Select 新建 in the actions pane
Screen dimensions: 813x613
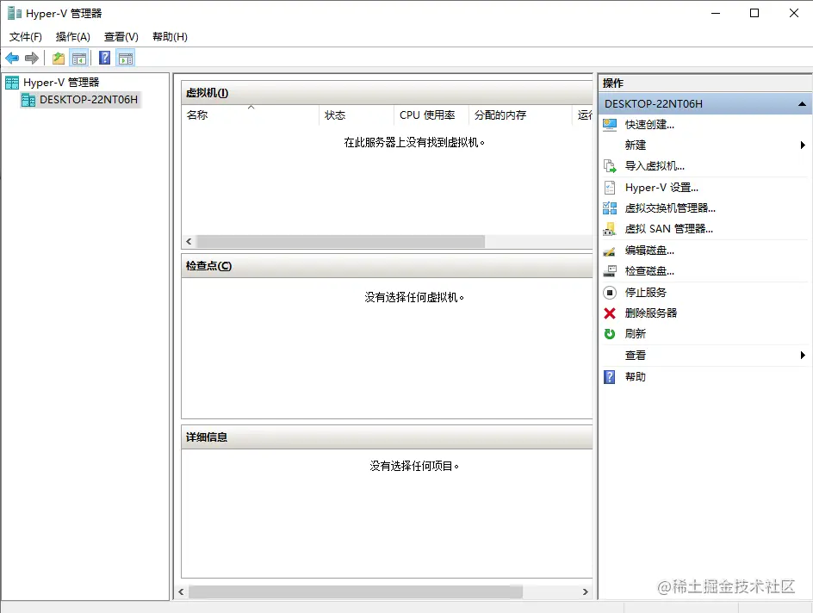tap(636, 146)
